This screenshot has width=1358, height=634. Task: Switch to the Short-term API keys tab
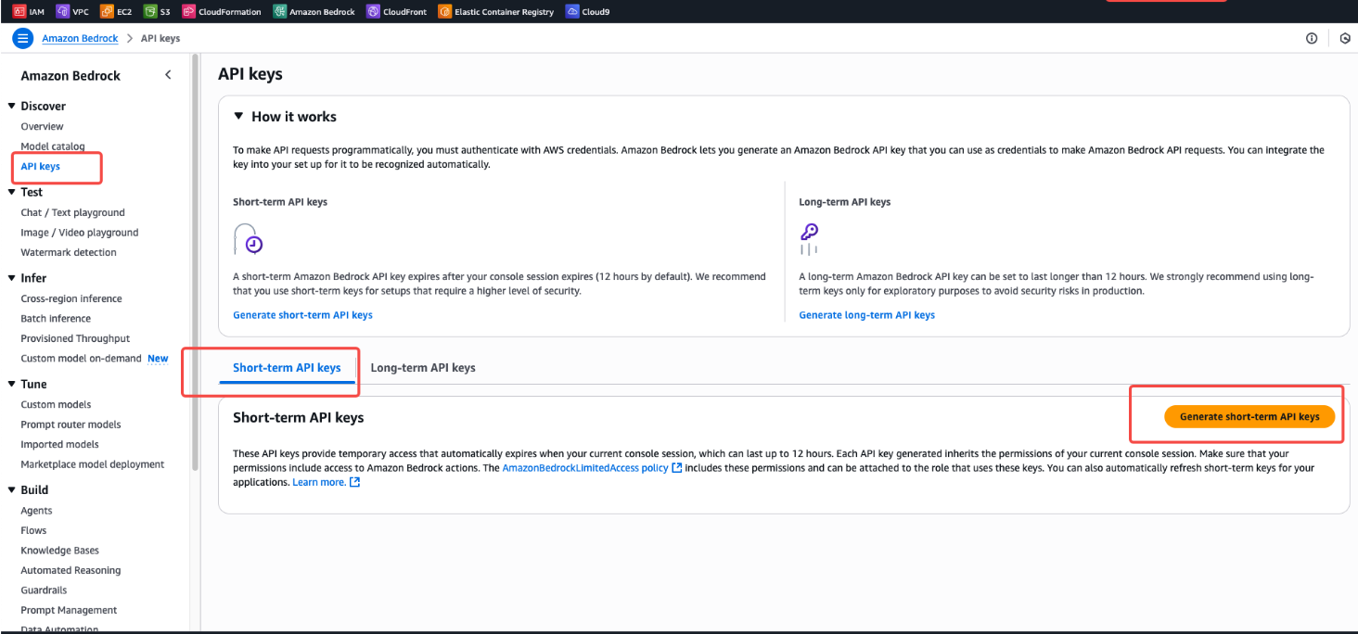coord(287,368)
